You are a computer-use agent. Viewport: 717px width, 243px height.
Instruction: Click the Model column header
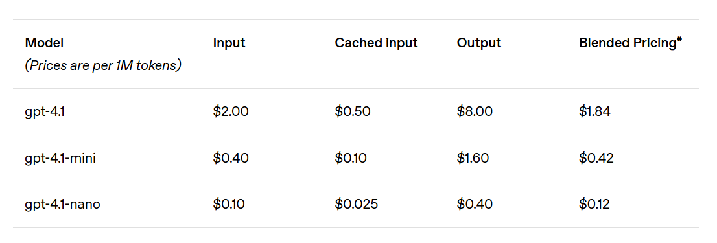point(44,43)
